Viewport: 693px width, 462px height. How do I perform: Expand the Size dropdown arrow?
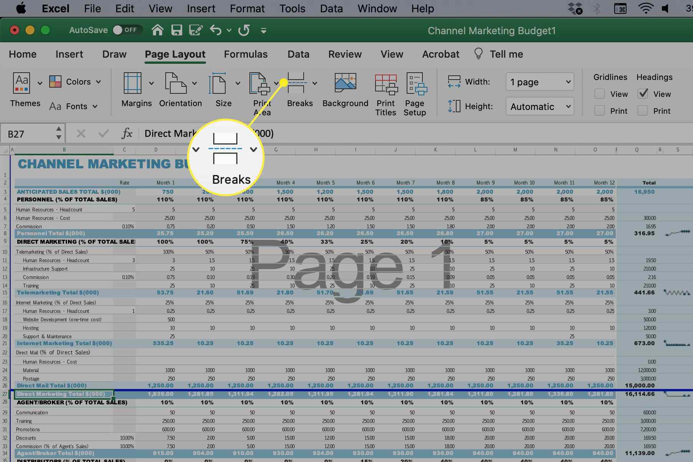click(238, 83)
